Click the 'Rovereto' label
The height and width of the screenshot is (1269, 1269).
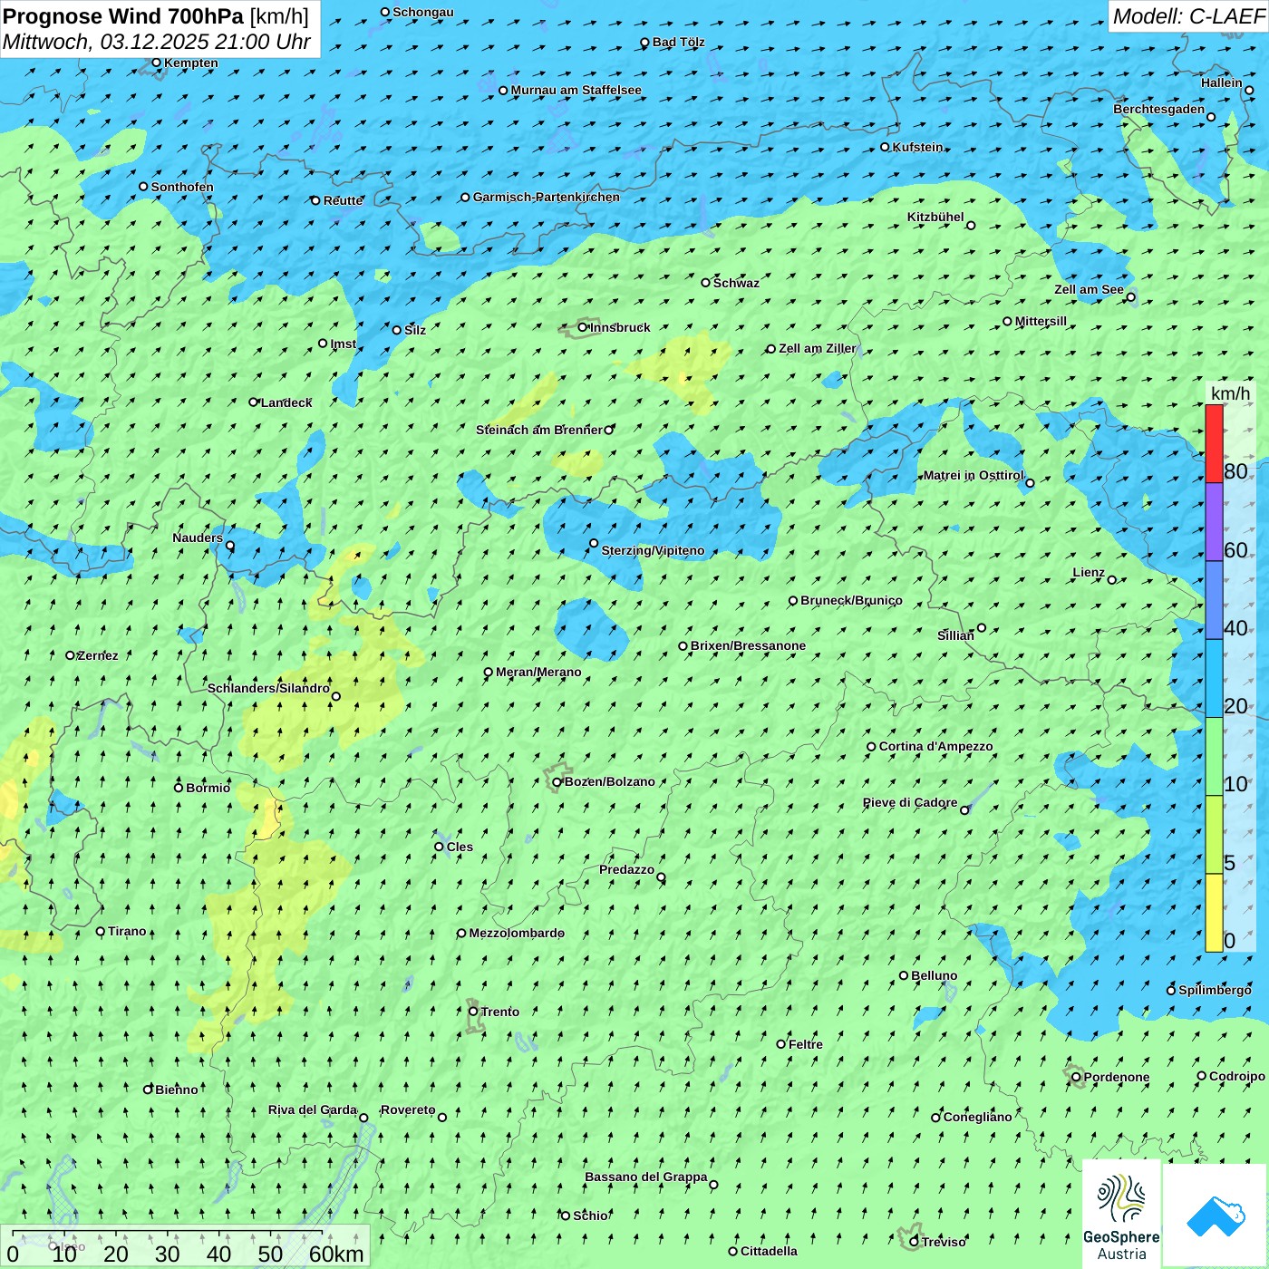pos(408,1109)
